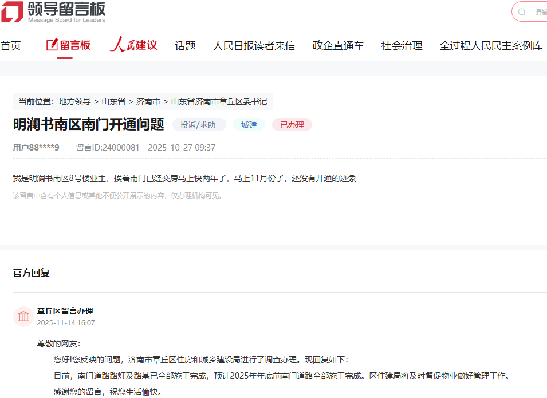Click the 投诉/求助 category tag

198,125
